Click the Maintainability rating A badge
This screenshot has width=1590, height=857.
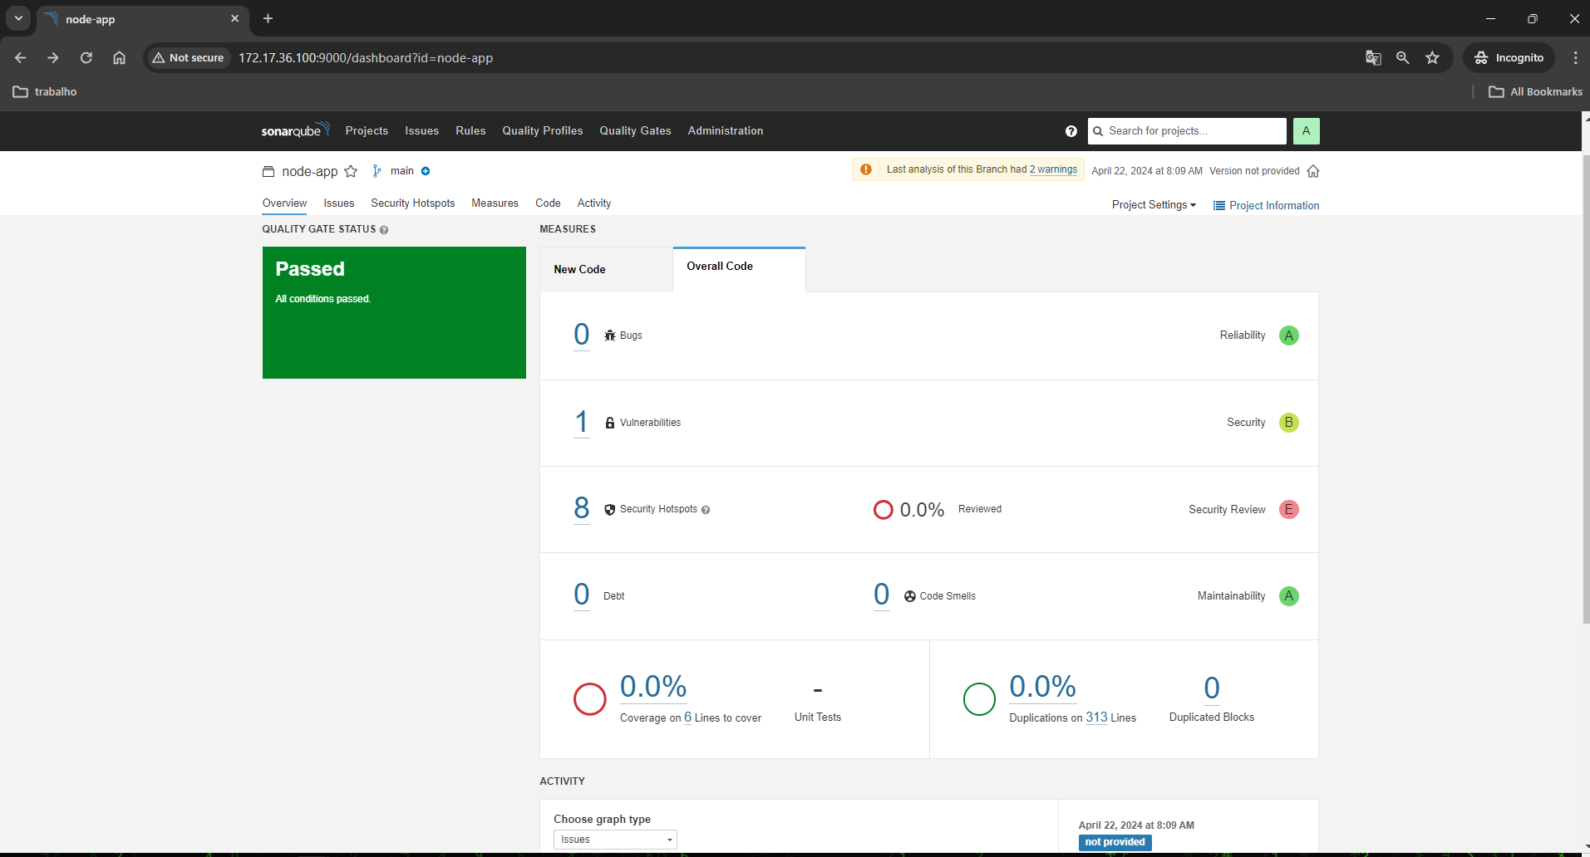tap(1289, 596)
